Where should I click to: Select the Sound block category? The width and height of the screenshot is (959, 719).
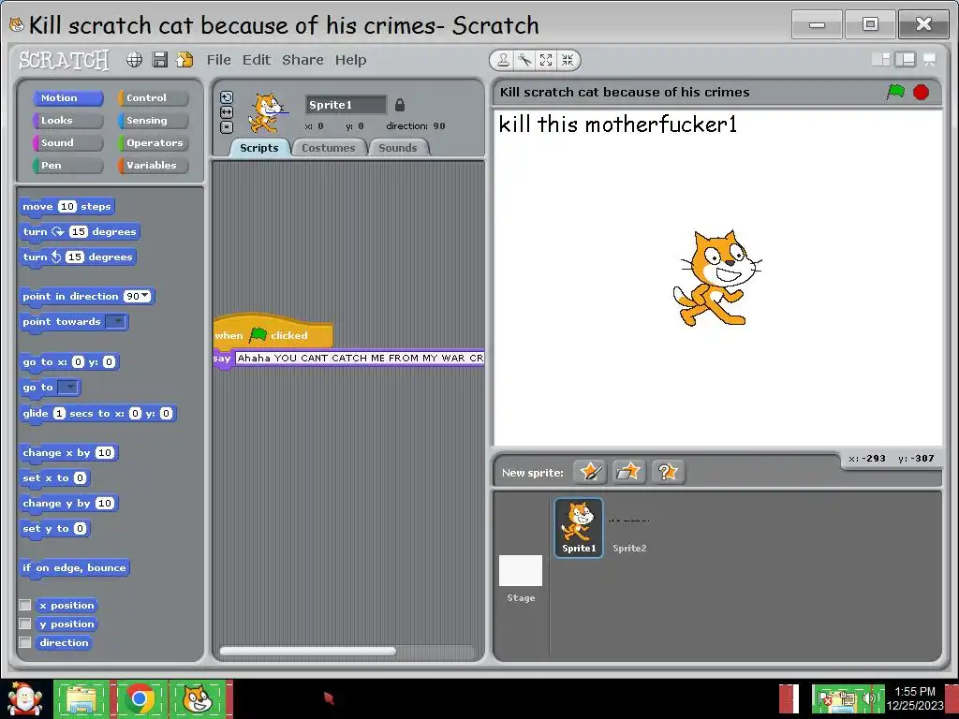[x=67, y=142]
